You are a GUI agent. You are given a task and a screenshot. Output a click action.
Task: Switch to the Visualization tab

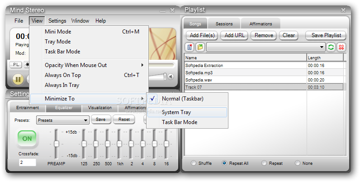[x=100, y=108]
